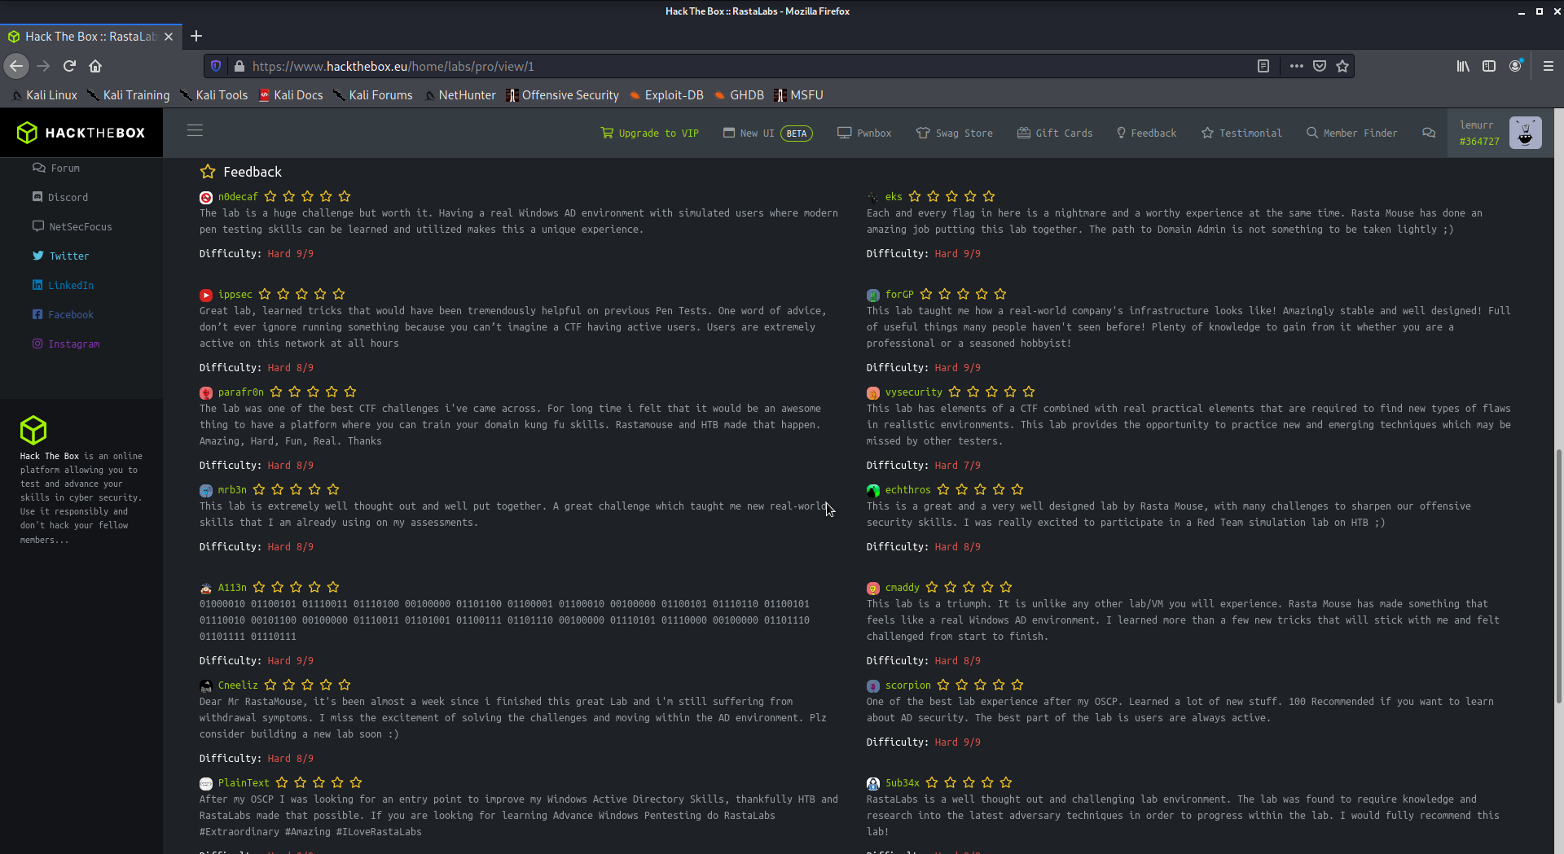Click Upgrade to VIP
Image resolution: width=1564 pixels, height=854 pixels.
point(650,133)
